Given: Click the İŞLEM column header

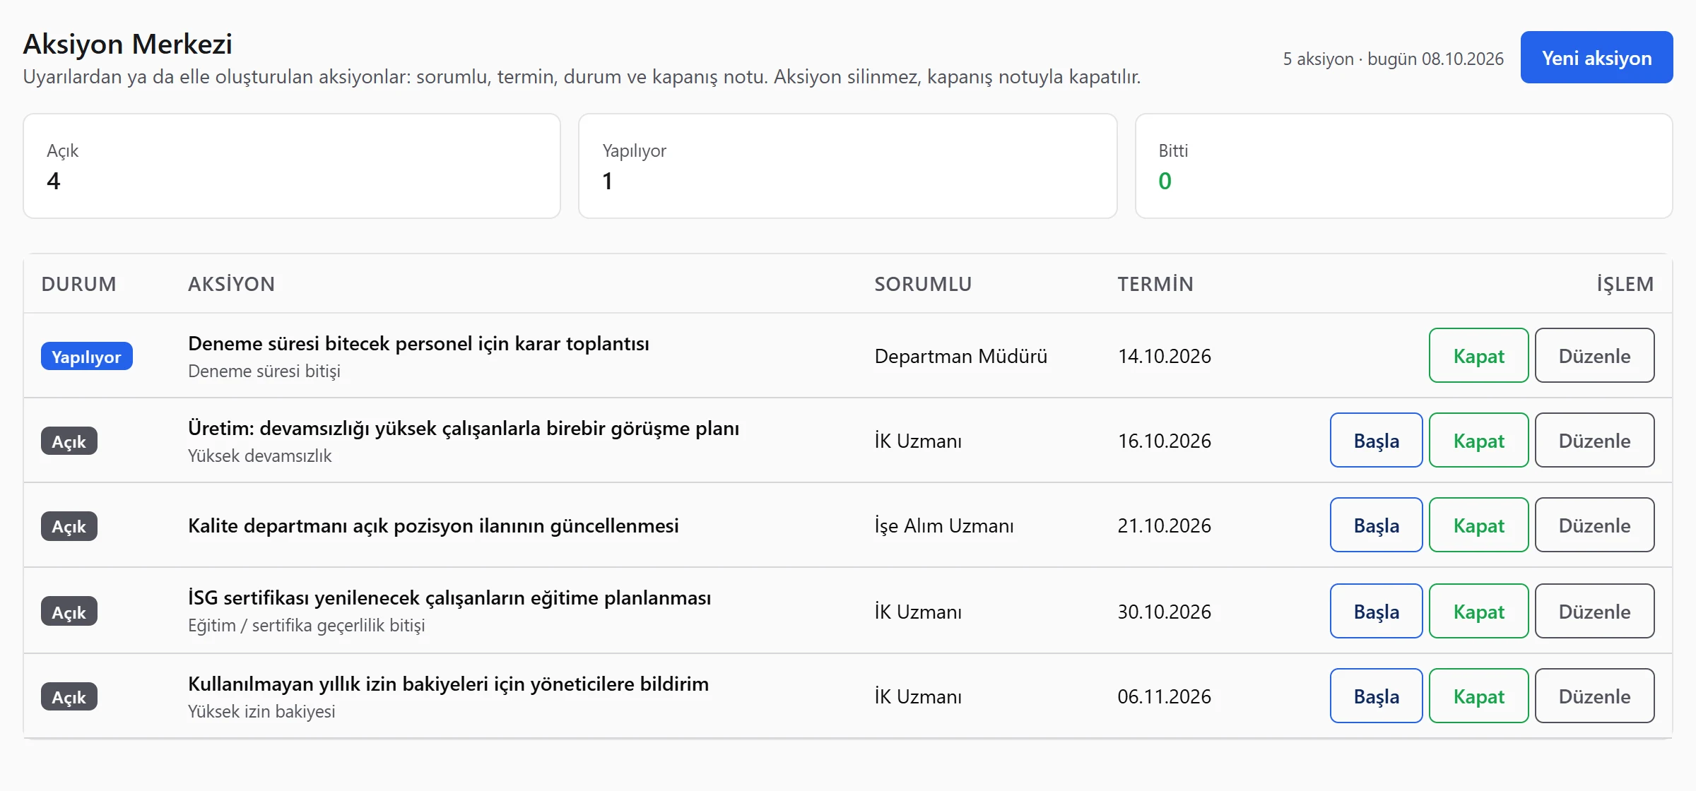Looking at the screenshot, I should tap(1625, 284).
